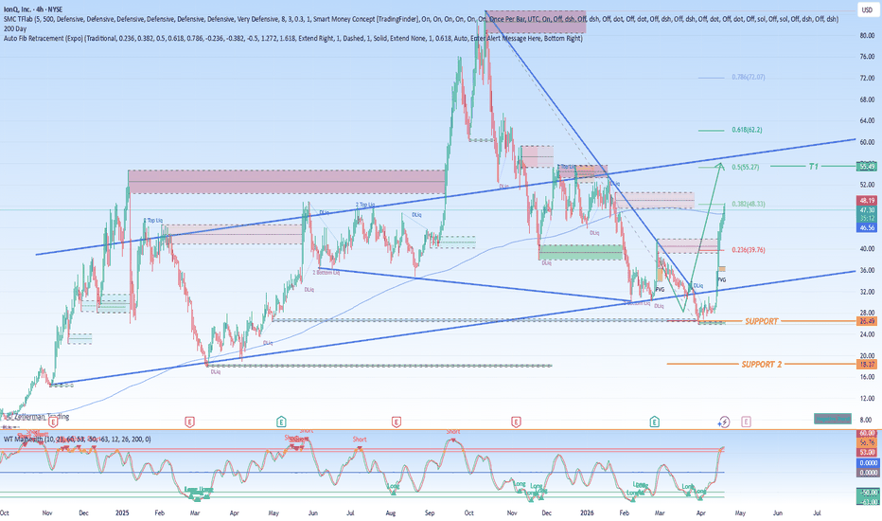882x521 pixels.
Task: Click the 56.76 oscillator value tag
Action: point(867,442)
